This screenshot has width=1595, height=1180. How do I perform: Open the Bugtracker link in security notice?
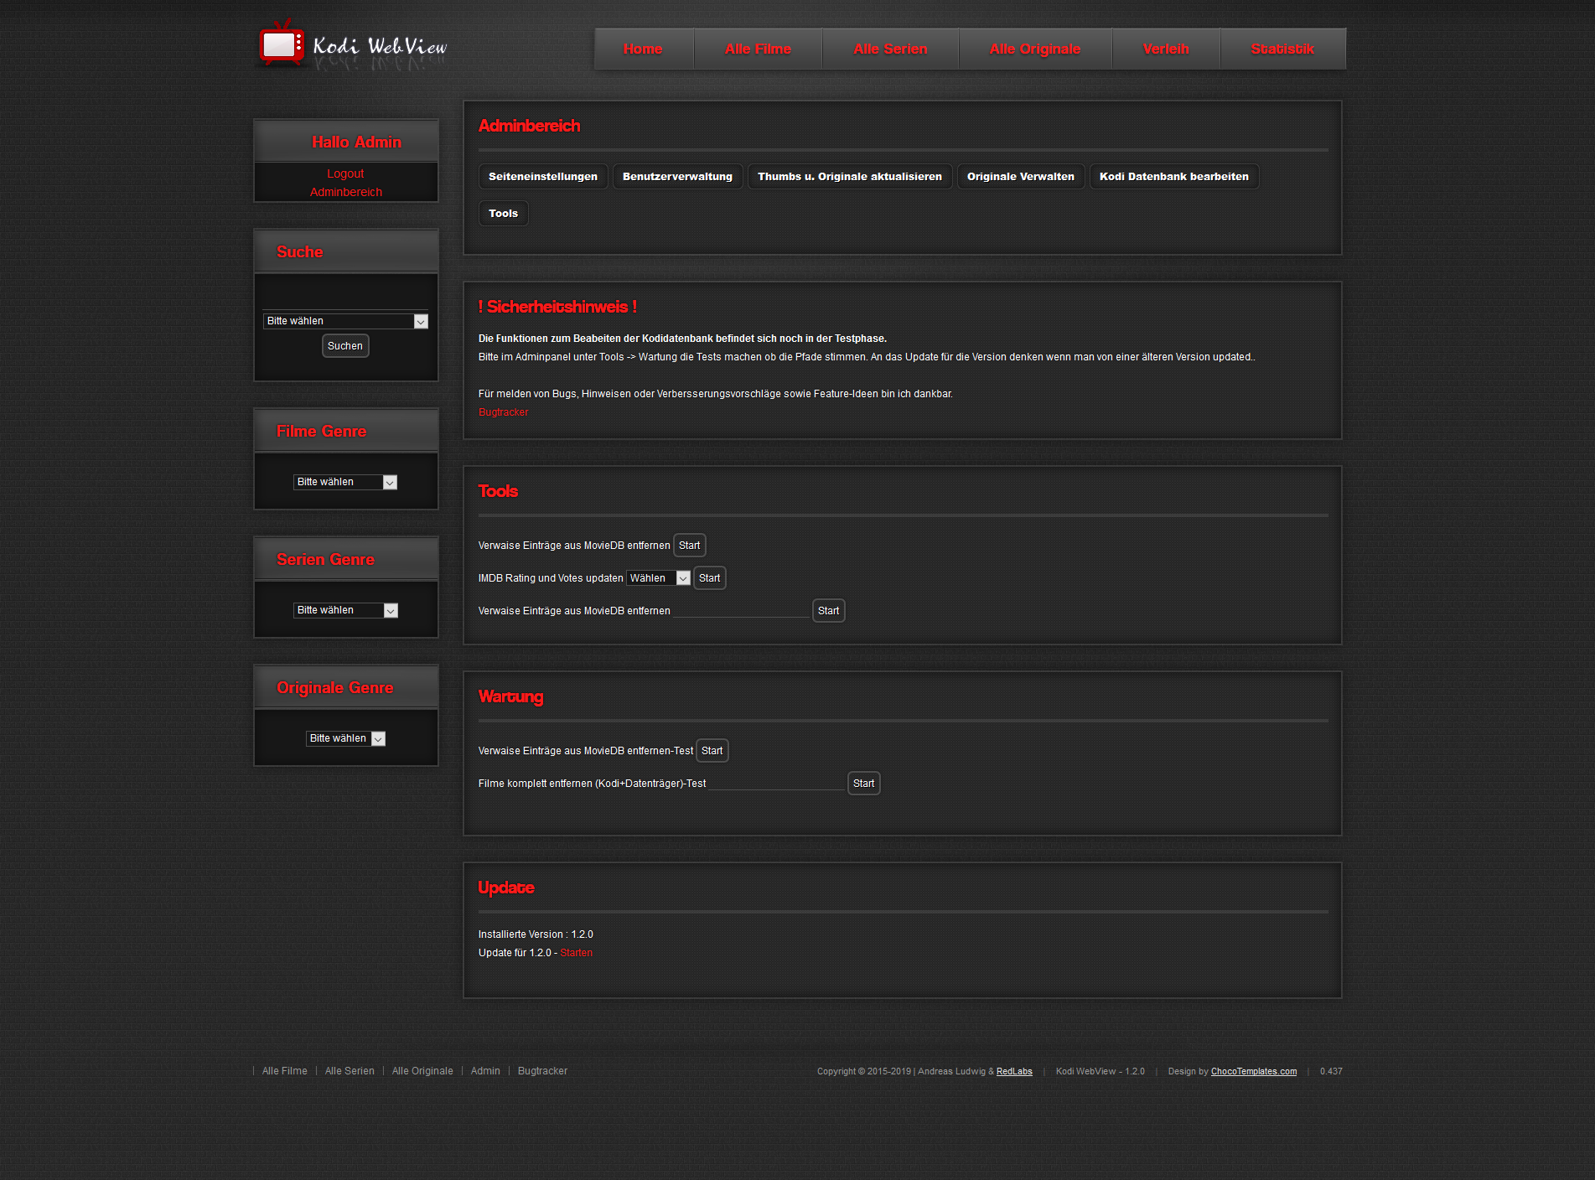tap(503, 412)
